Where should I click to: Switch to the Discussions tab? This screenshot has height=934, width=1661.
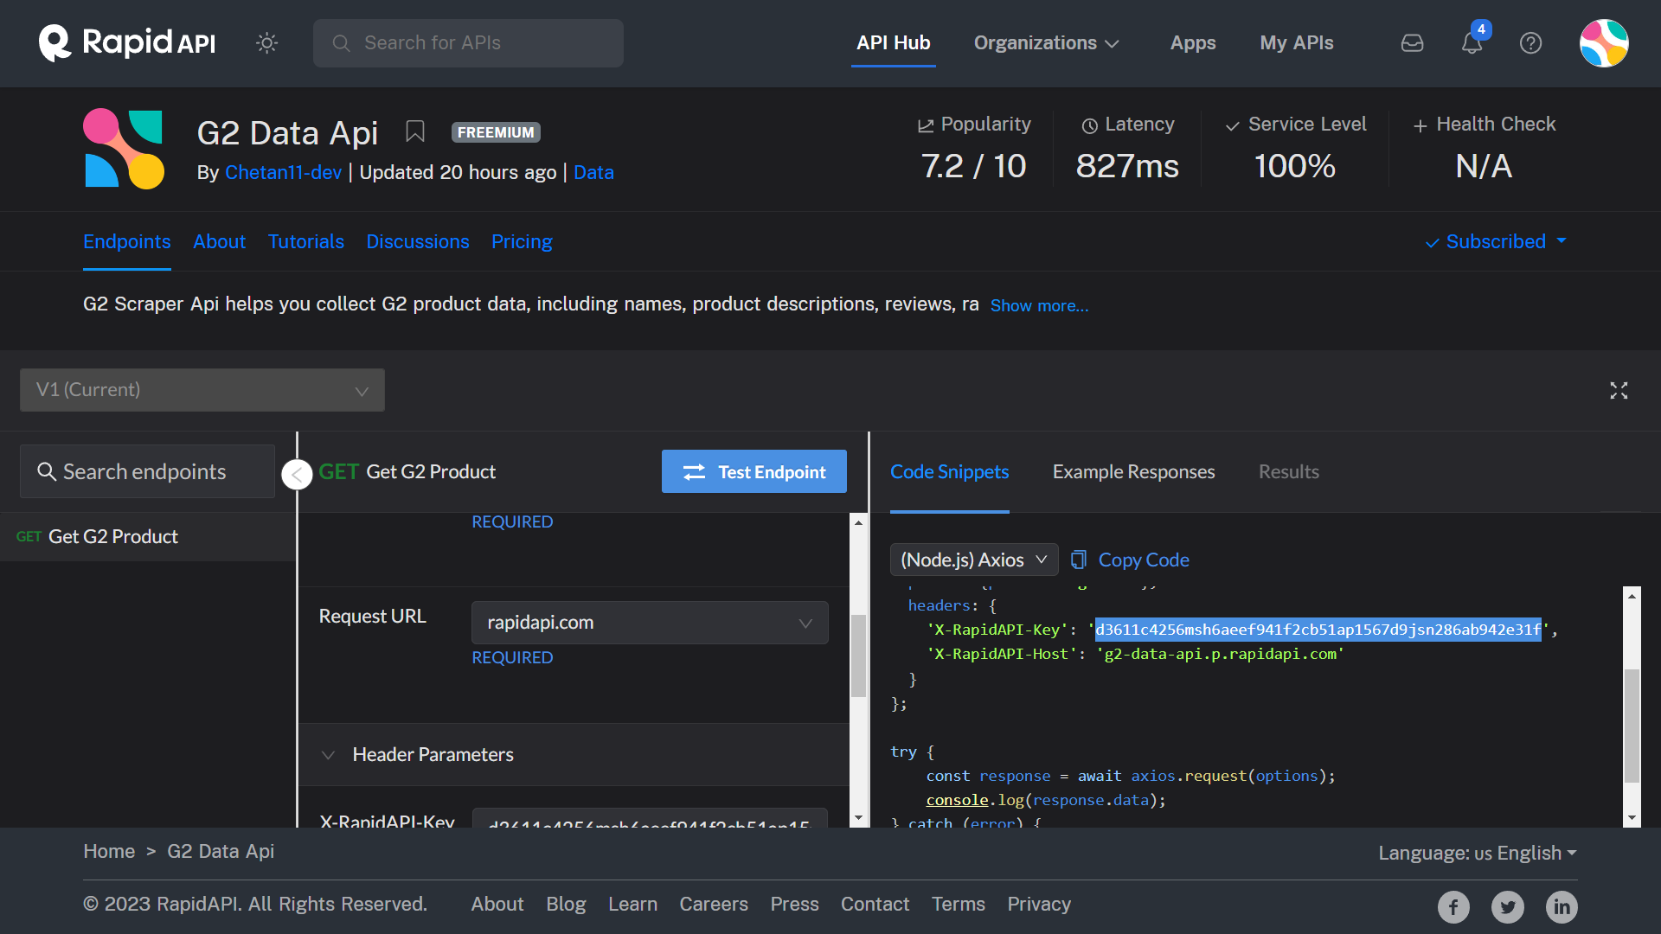point(418,241)
